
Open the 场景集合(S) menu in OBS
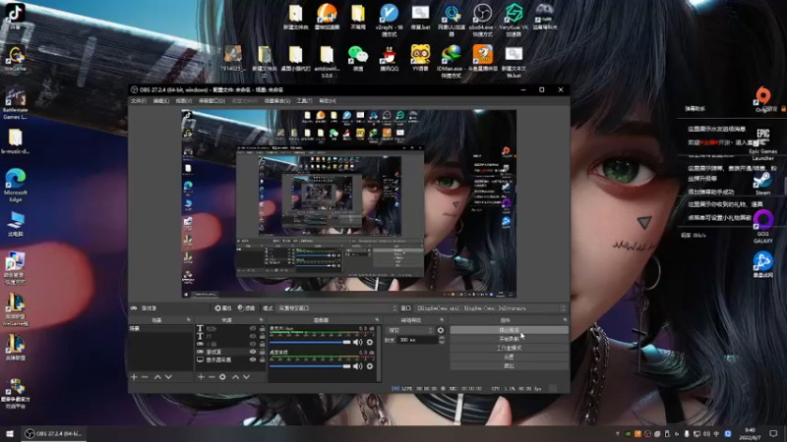point(277,101)
